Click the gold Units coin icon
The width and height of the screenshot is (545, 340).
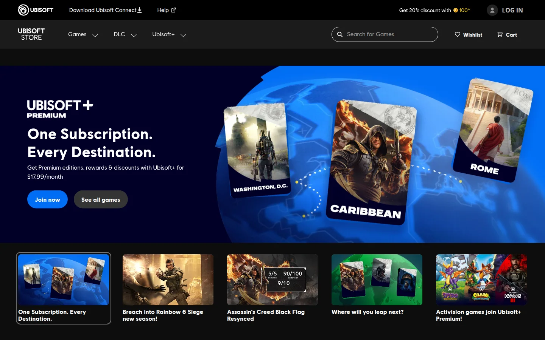point(456,10)
